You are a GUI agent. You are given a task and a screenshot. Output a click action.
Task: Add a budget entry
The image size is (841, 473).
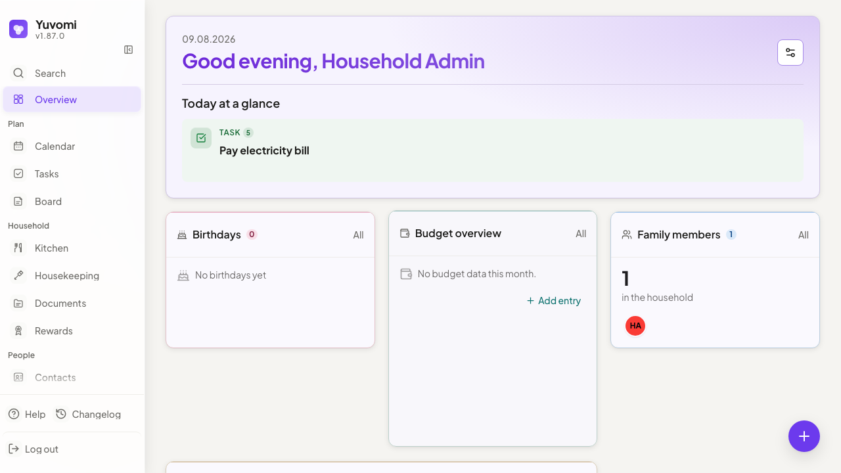click(554, 301)
